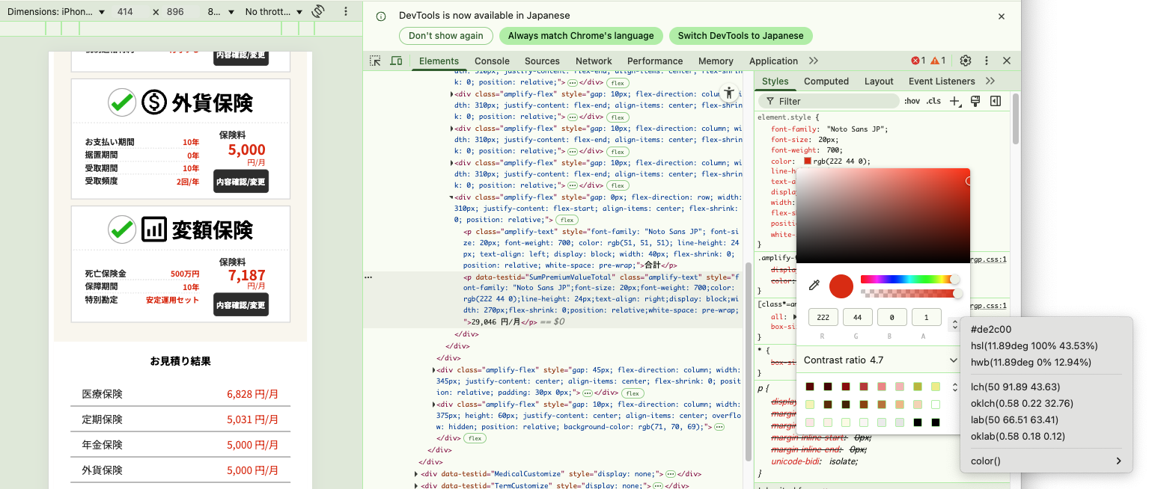1152x489 pixels.
Task: Collapse the div containing 合計 paragraph
Action: click(x=451, y=197)
